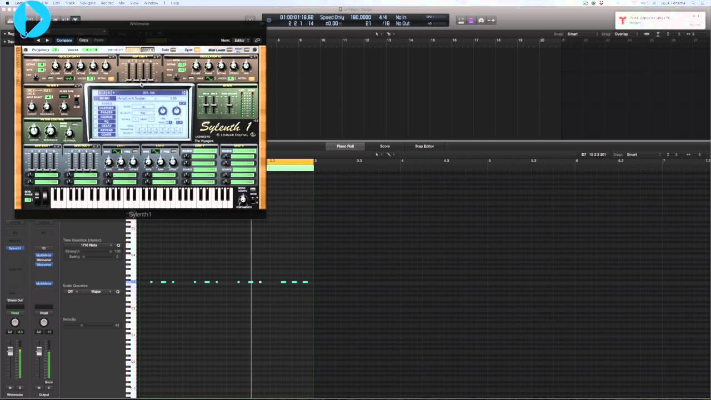The height and width of the screenshot is (400, 711).
Task: Switch to the Piano Roll tab
Action: click(x=345, y=146)
